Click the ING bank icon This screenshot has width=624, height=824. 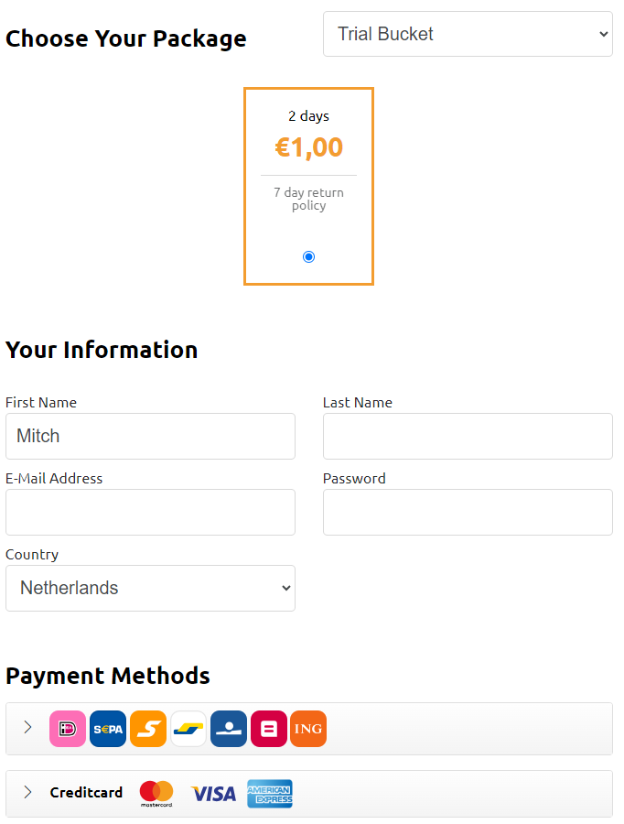[x=308, y=728]
